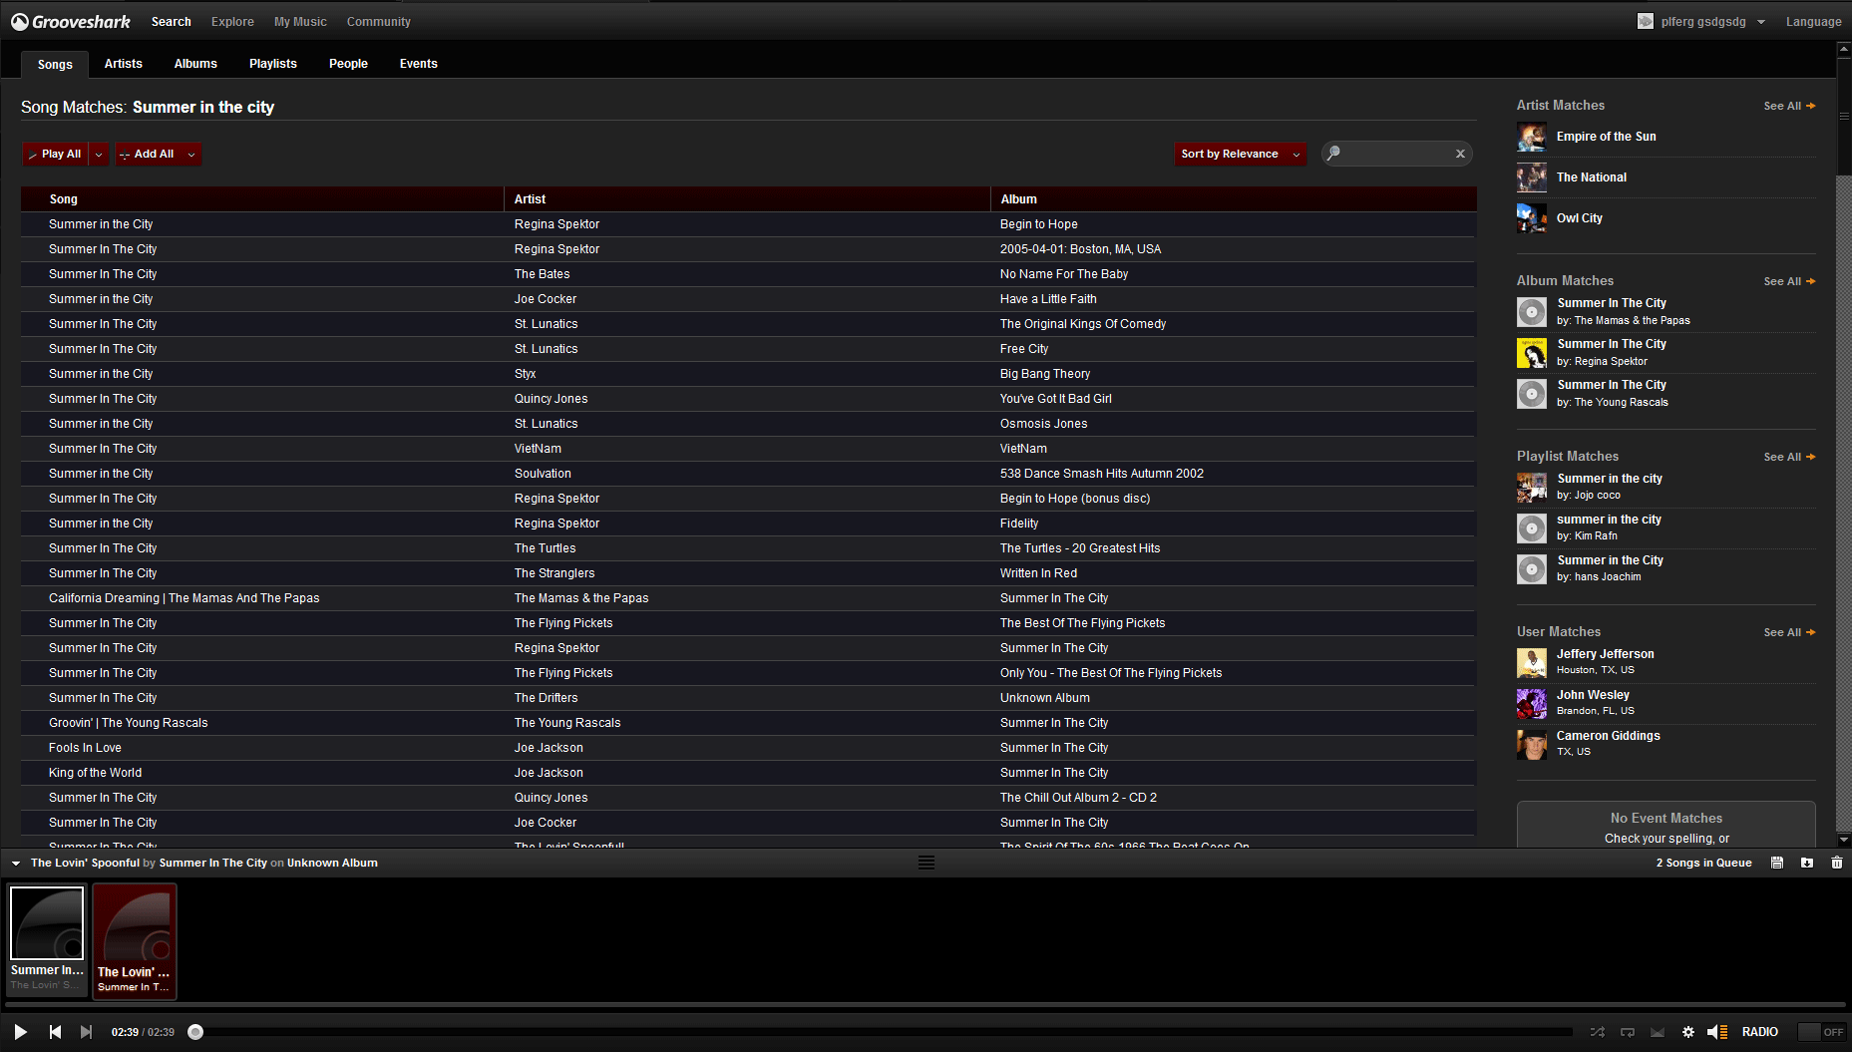Open John Wesley's user avatar
Screen dimensions: 1852x1052
(x=1532, y=704)
